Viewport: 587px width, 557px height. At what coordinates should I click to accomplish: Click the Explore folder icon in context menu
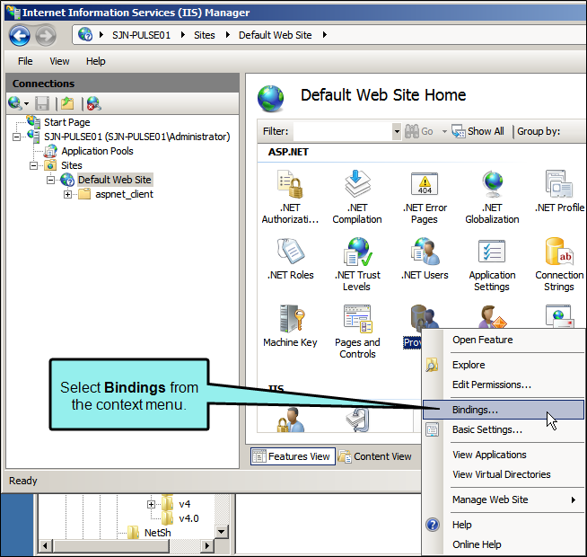pos(432,365)
